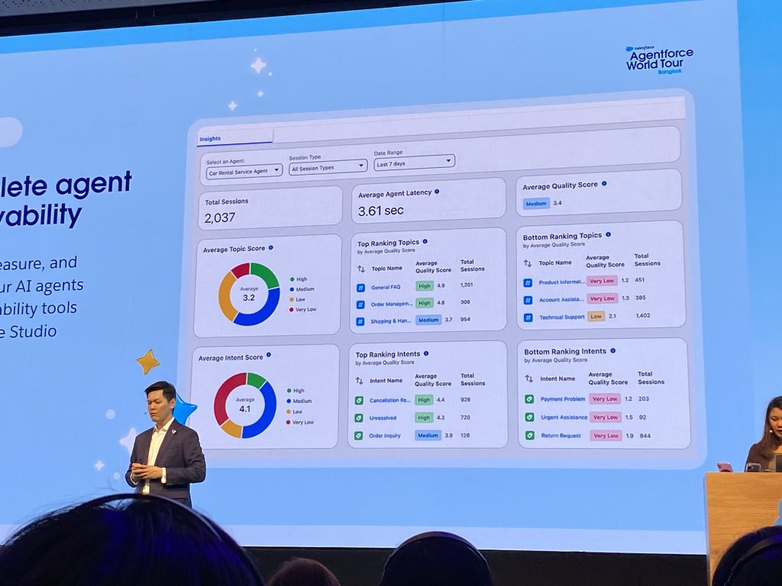Viewport: 782px width, 586px height.
Task: Open the Select an Agent dropdown
Action: point(244,172)
